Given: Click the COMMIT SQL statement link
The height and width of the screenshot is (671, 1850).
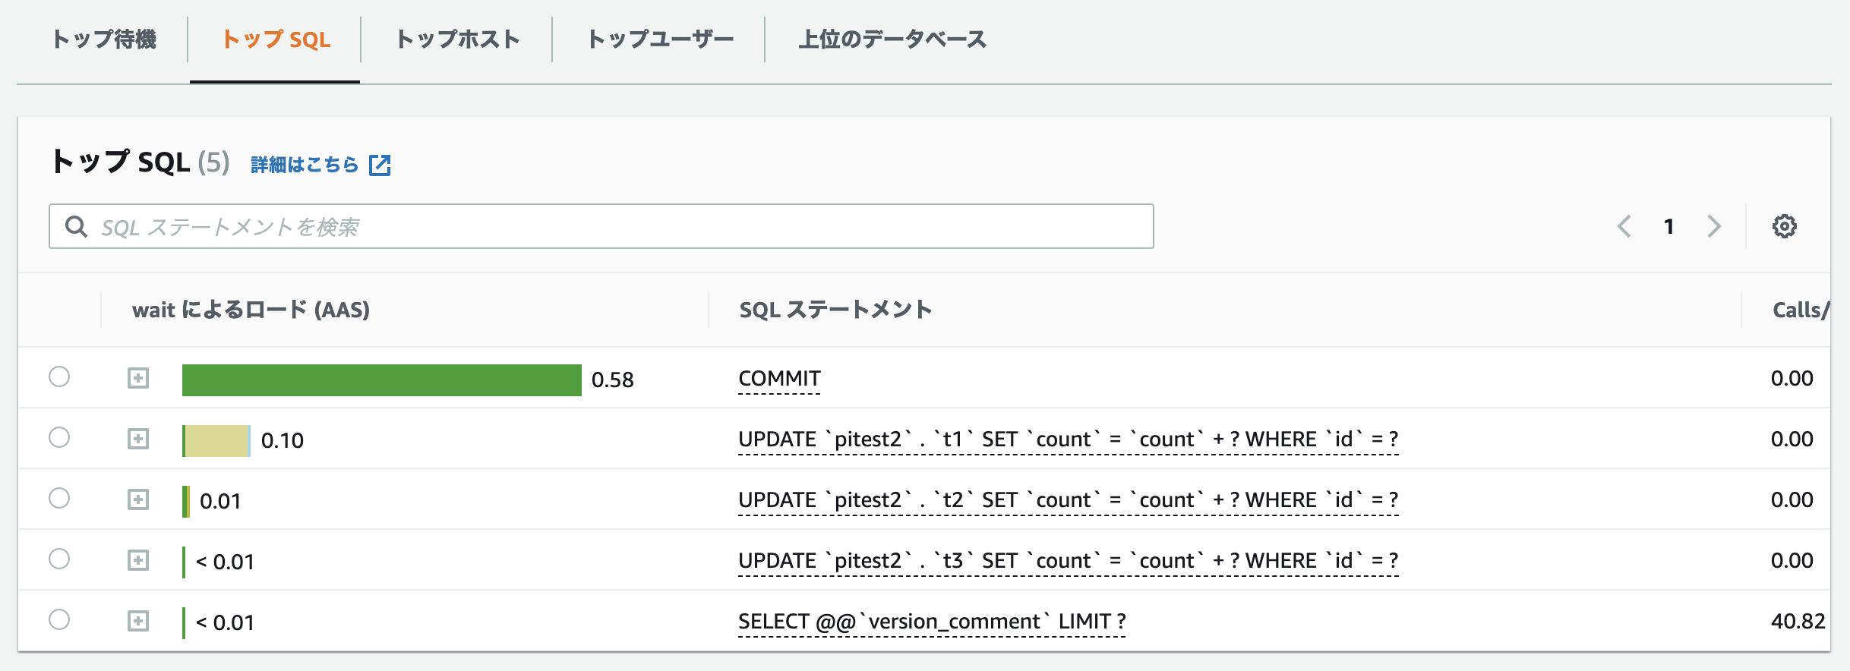Looking at the screenshot, I should (x=779, y=378).
